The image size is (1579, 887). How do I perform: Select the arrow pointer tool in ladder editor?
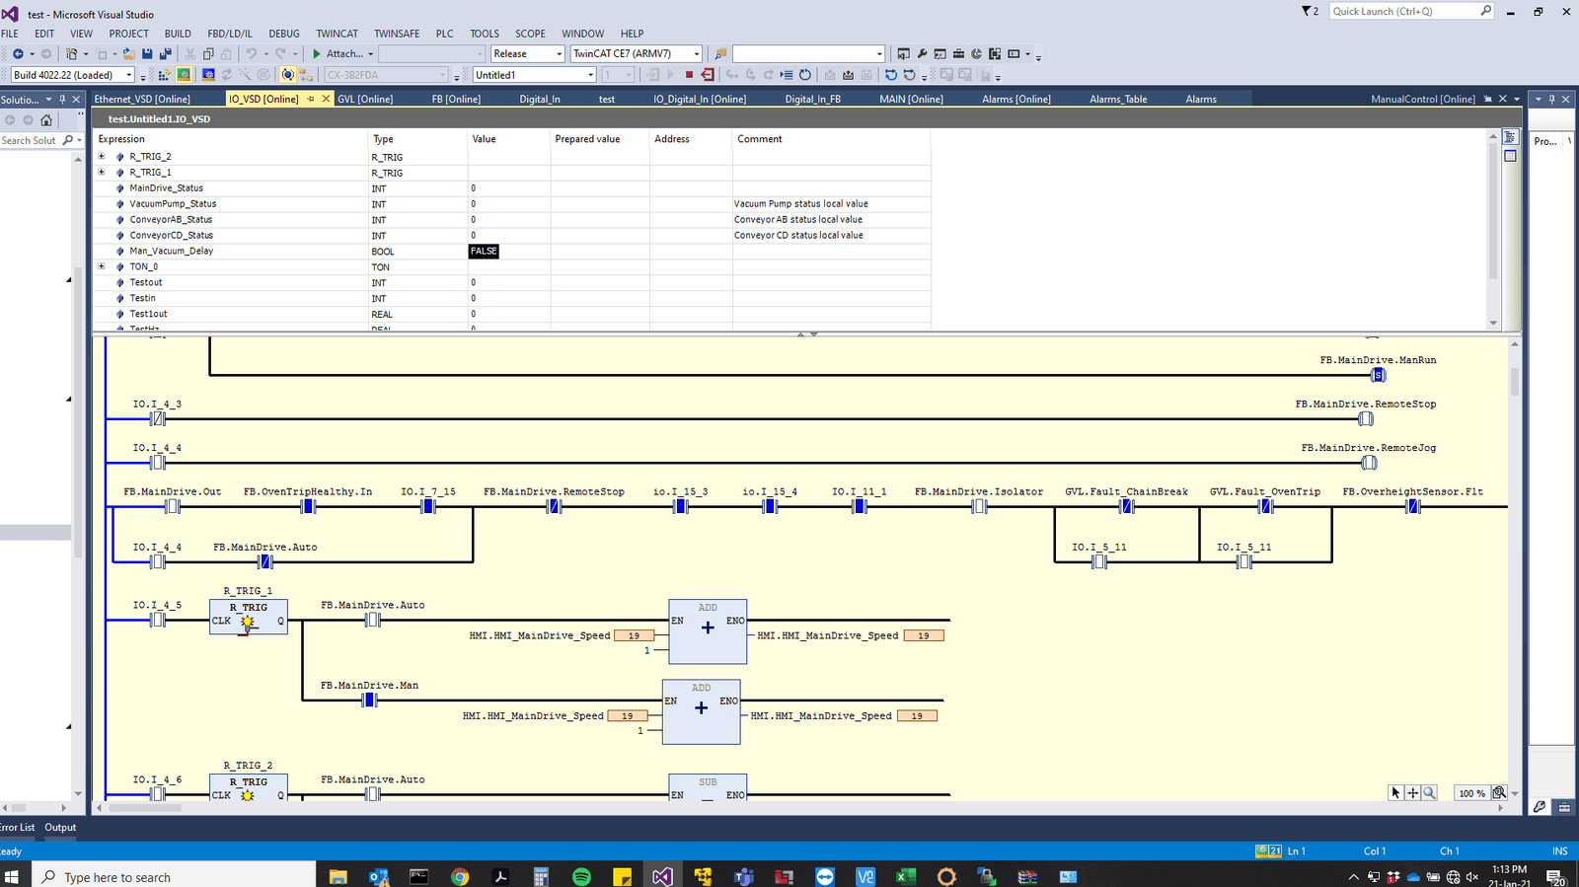1395,793
